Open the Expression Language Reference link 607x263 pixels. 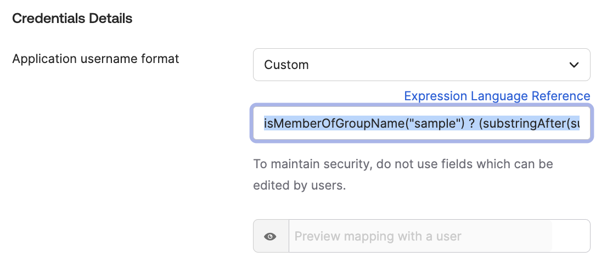[497, 96]
